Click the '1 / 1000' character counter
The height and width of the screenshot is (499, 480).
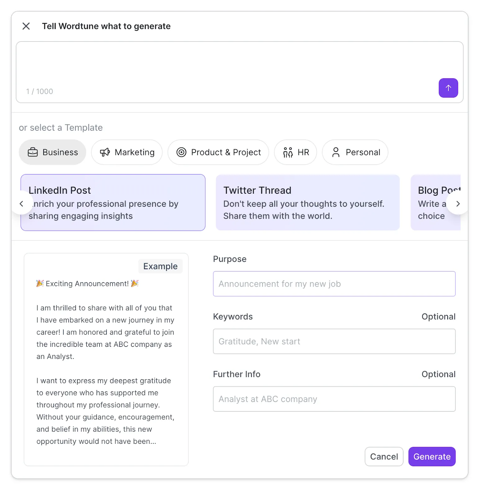pos(40,91)
